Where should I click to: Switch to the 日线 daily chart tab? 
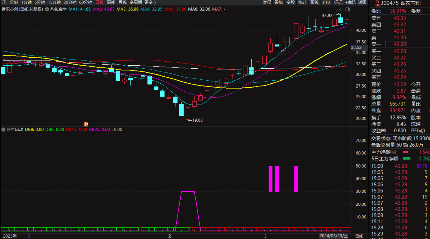click(99, 2)
